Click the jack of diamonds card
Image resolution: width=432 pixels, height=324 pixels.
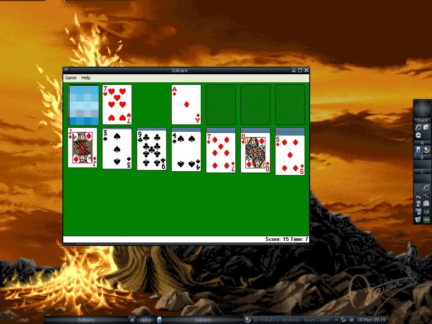tap(82, 148)
